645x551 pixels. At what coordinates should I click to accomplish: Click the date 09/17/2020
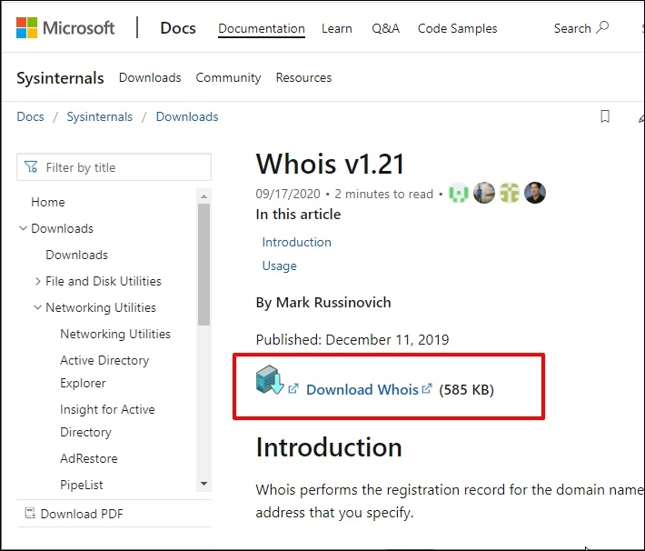288,194
